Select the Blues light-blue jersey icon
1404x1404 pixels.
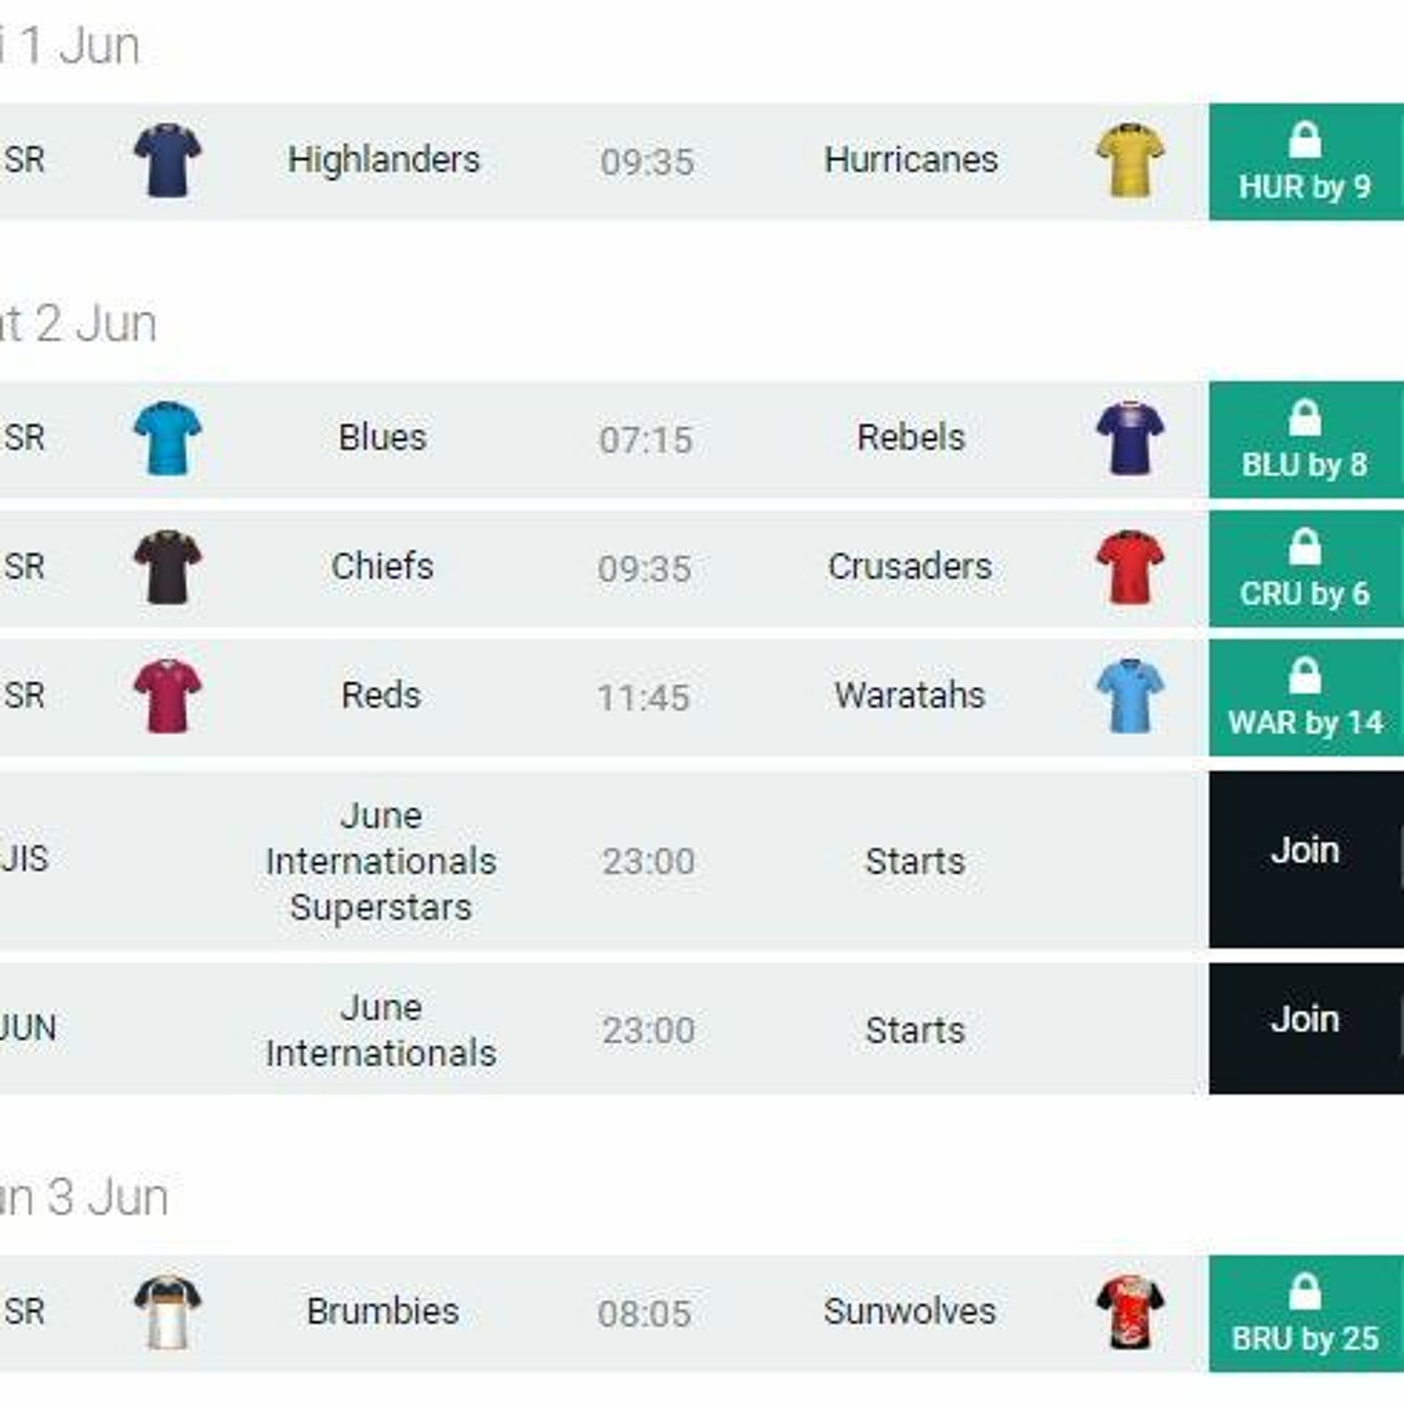tap(168, 438)
